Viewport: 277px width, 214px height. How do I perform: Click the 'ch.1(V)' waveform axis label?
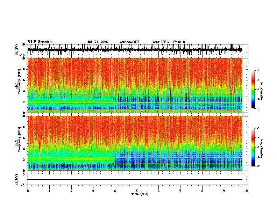click(x=16, y=50)
